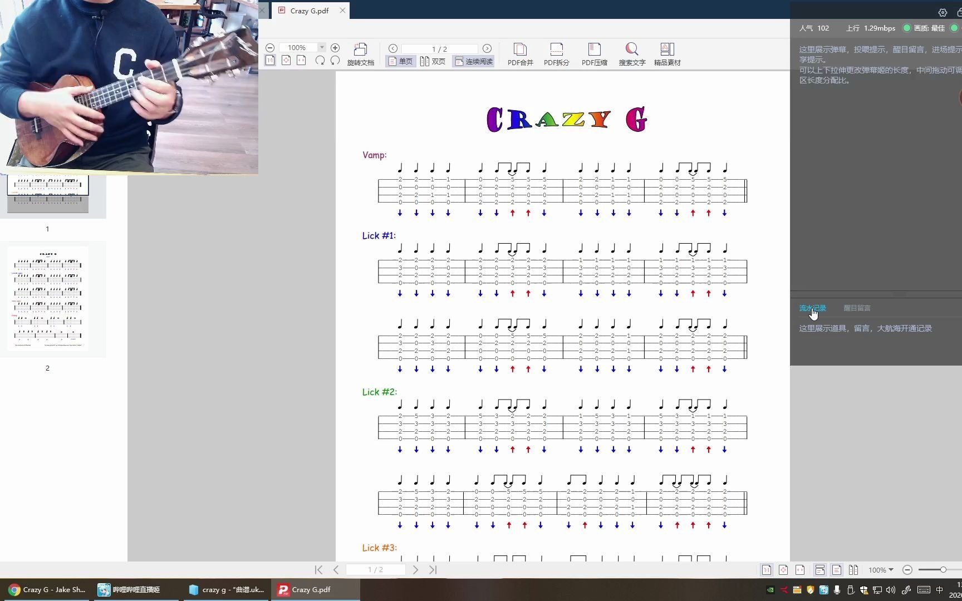Click microphone tray icon
The width and height of the screenshot is (962, 601).
[x=837, y=590]
